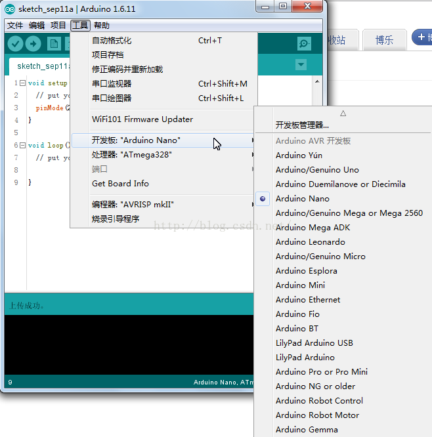
Task: Open 串口绘图器 from the menu
Action: click(x=165, y=98)
